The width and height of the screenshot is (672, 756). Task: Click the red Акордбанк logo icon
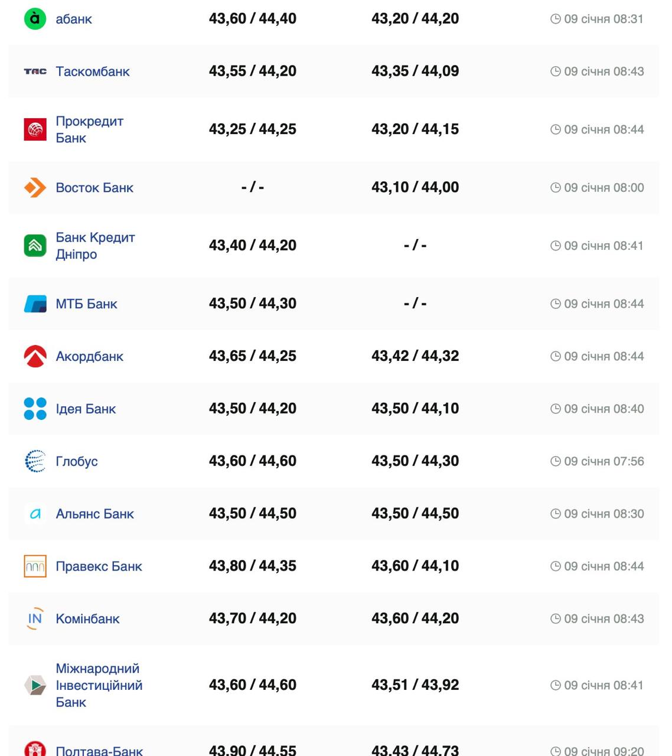(x=35, y=356)
